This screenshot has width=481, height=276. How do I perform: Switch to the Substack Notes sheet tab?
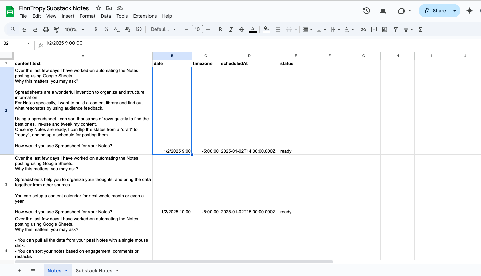pyautogui.click(x=94, y=271)
